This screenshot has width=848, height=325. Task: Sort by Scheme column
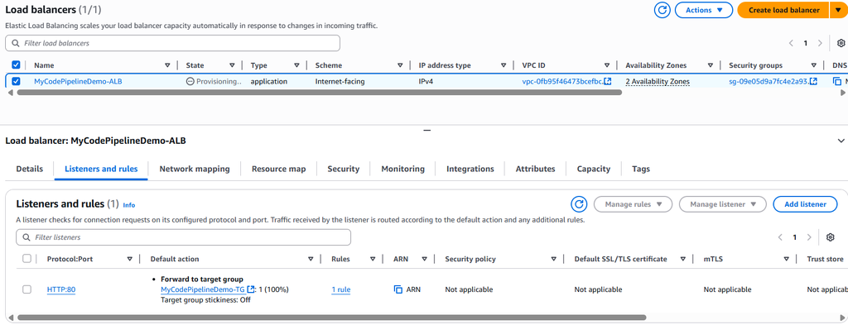[400, 65]
